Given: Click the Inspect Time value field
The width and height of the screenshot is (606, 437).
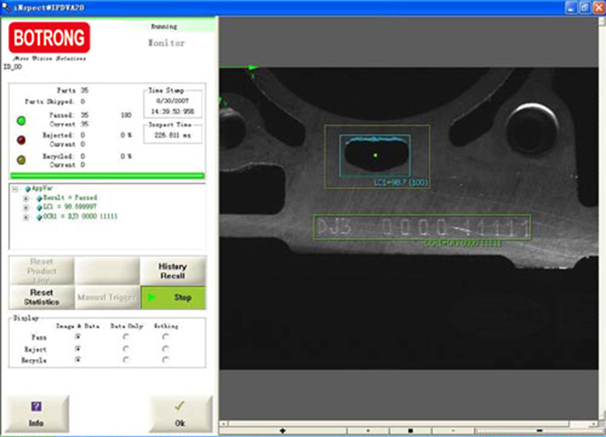Looking at the screenshot, I should tap(173, 136).
